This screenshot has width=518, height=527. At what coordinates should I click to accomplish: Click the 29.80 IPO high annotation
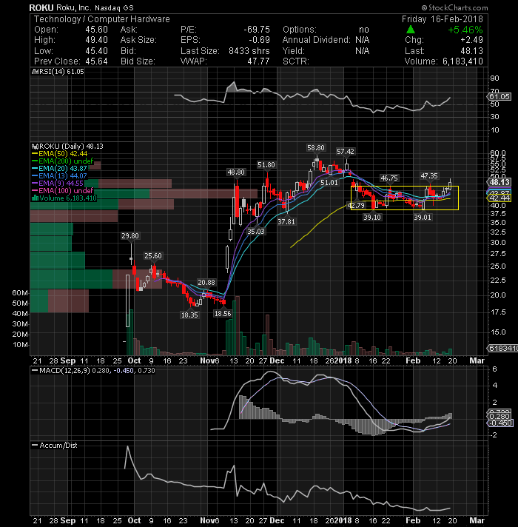[x=130, y=236]
